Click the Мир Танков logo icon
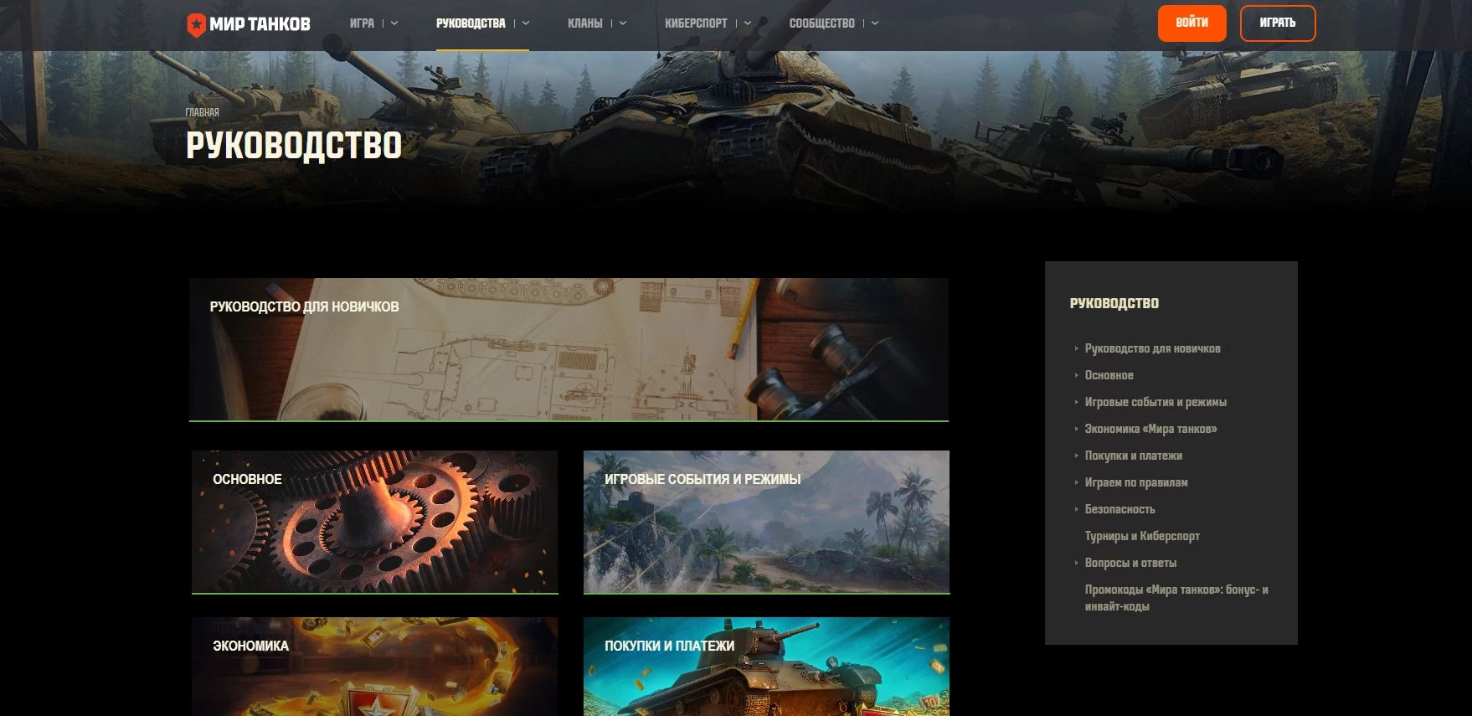This screenshot has height=716, width=1472. 196,24
